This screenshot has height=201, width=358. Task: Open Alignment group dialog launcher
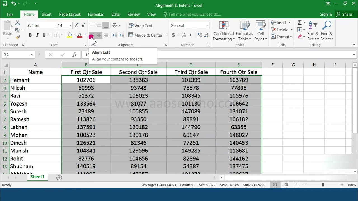[x=166, y=45]
